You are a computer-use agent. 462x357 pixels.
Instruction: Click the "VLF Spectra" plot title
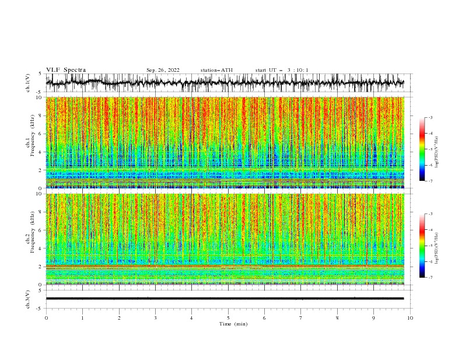click(x=66, y=70)
